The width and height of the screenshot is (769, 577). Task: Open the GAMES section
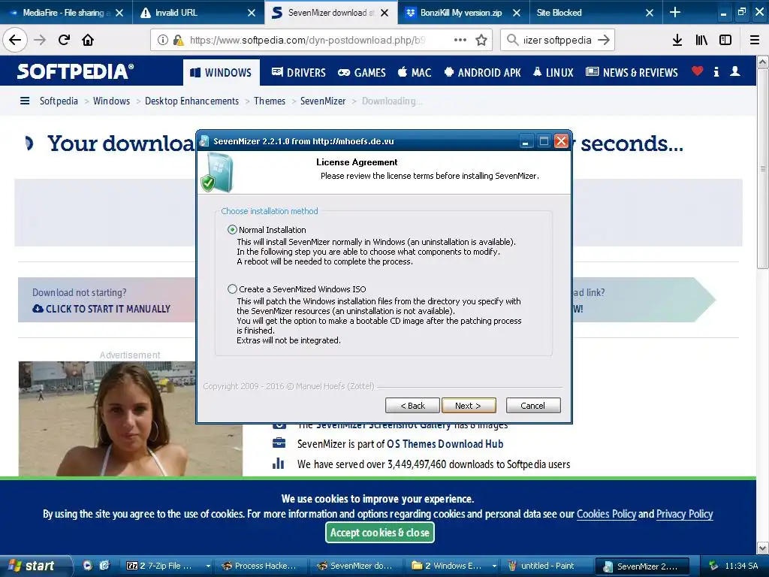tap(362, 73)
